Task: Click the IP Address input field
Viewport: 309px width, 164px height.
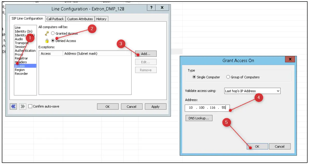Action: [x=207, y=108]
